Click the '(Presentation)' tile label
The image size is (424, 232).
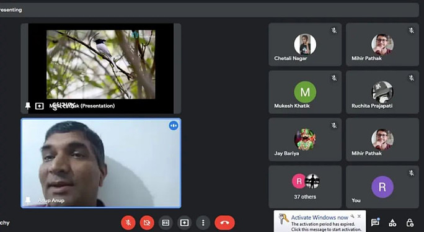coord(97,106)
